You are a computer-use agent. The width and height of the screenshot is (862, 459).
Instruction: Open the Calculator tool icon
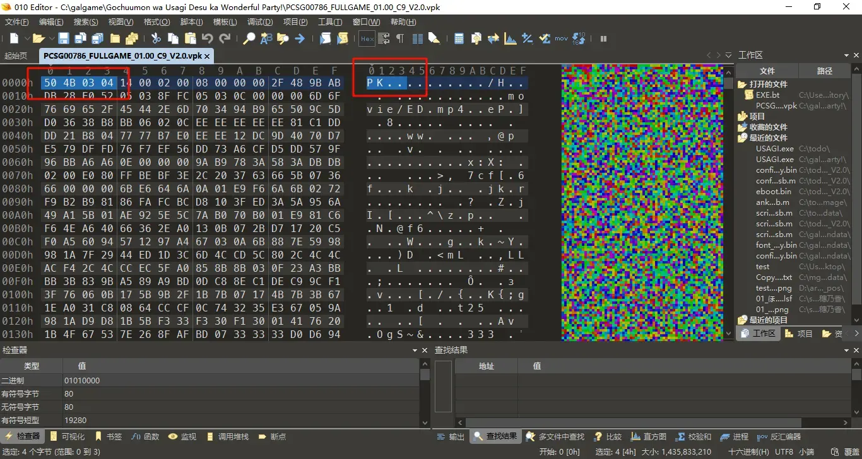click(459, 38)
